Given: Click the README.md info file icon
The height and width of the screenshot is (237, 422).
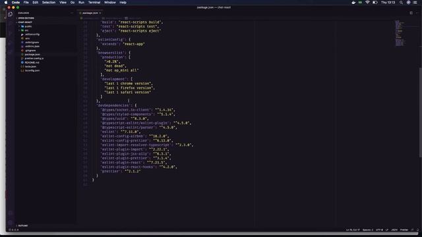Looking at the screenshot, I should [22, 63].
